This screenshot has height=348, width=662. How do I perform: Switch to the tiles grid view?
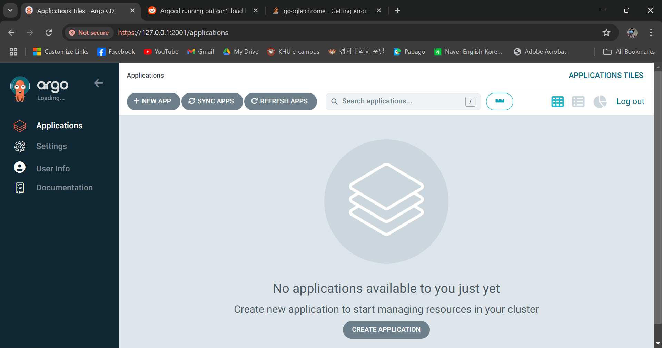pos(557,101)
